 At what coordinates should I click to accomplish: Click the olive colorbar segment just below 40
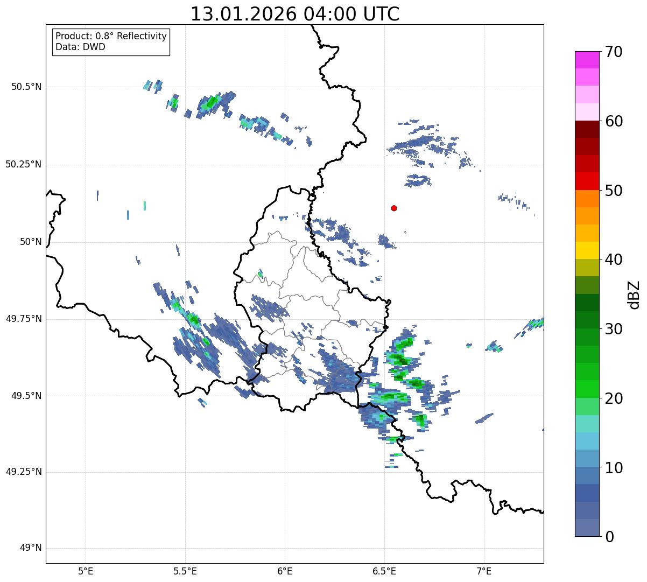587,268
